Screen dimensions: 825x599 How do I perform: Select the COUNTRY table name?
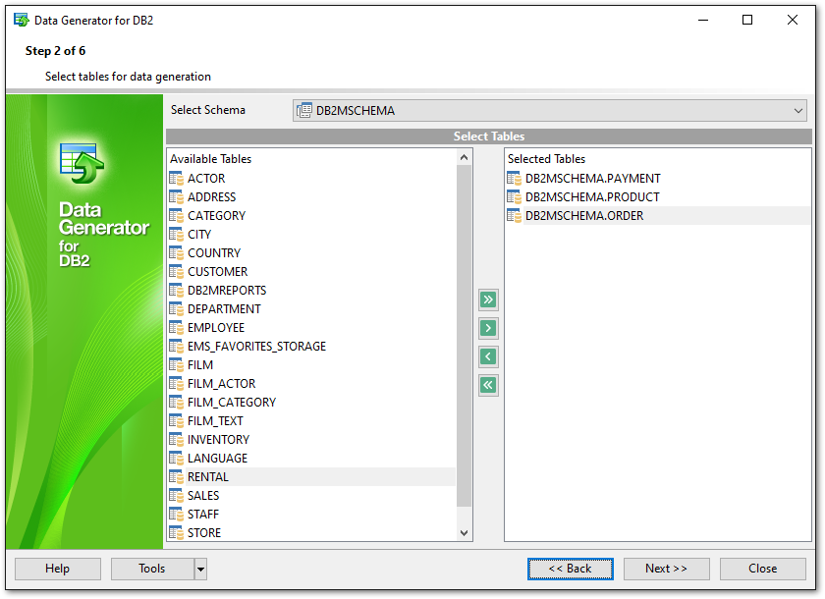(214, 253)
